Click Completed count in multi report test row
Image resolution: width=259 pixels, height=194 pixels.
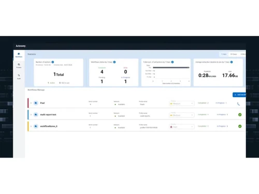click(x=203, y=114)
